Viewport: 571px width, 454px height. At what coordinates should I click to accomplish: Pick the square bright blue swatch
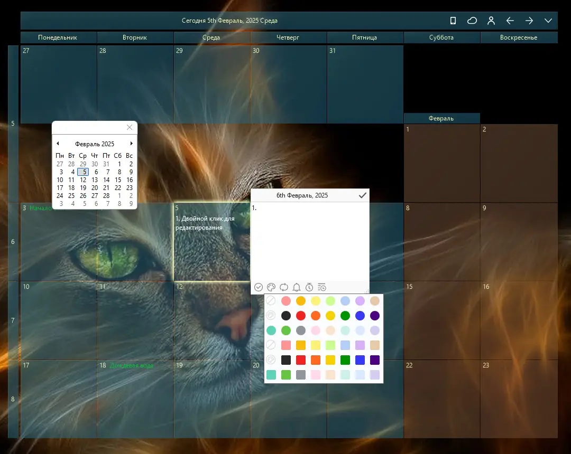click(360, 360)
